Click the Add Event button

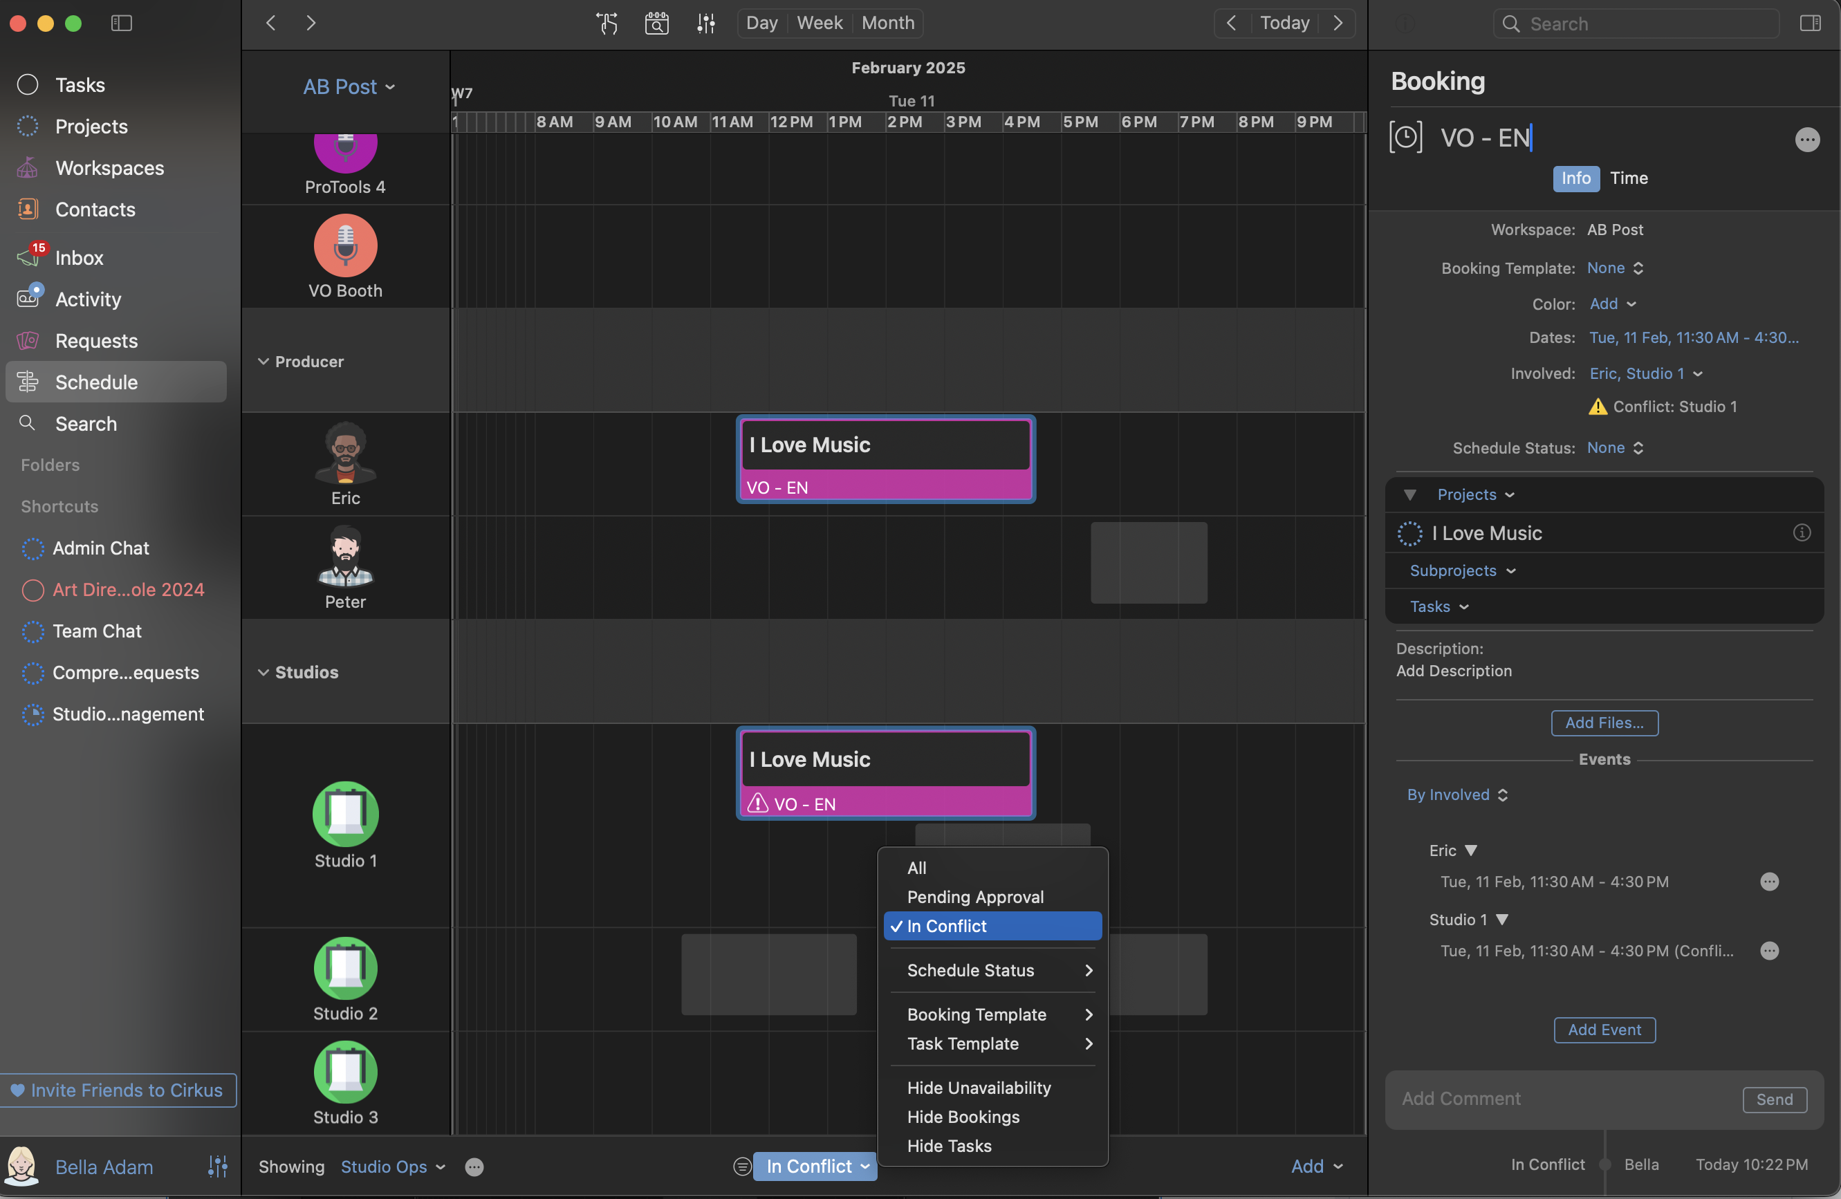pyautogui.click(x=1604, y=1030)
